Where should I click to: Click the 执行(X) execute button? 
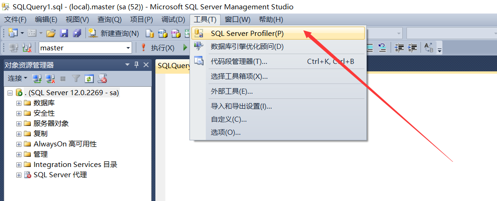(x=158, y=48)
